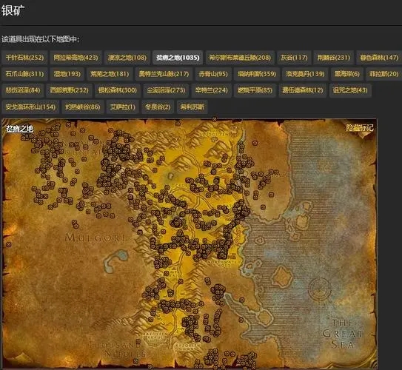This screenshot has height=370, width=402.
Task: Select the single ore marker nearest the 隐藏标记 label
Action: coord(255,143)
